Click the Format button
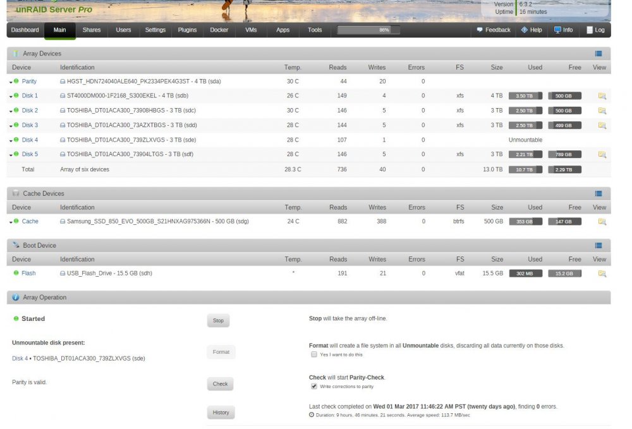 click(x=221, y=353)
